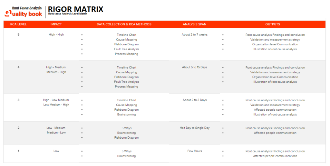
Task: Select the 'About 5 to 15 Days' cell
Action: 194,68
